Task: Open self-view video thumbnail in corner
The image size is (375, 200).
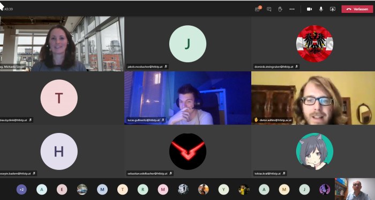Action: click(x=355, y=189)
